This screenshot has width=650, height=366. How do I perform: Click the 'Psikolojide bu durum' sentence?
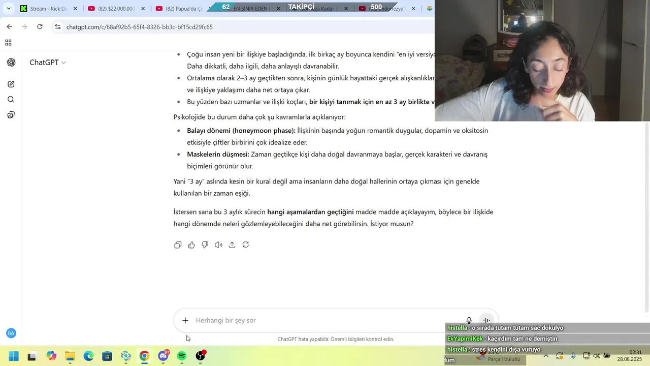pyautogui.click(x=259, y=117)
